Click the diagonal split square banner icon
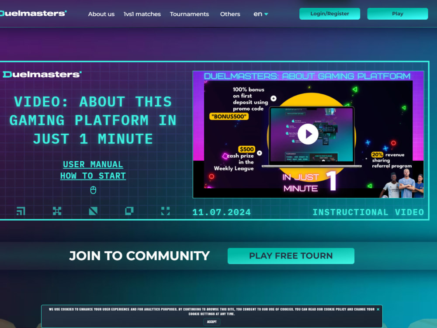Viewport: 437px width, 328px height. pos(93,211)
